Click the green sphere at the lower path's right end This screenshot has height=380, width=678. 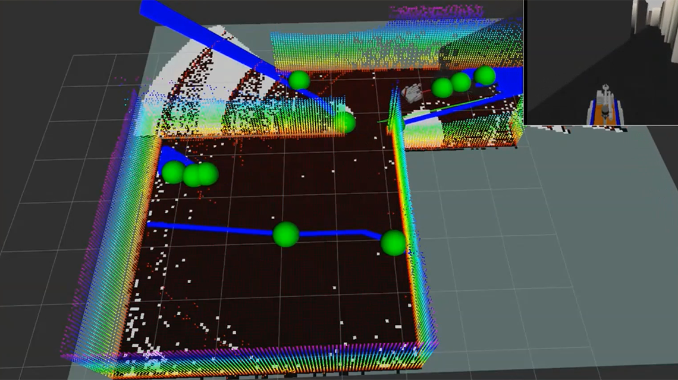pyautogui.click(x=393, y=243)
